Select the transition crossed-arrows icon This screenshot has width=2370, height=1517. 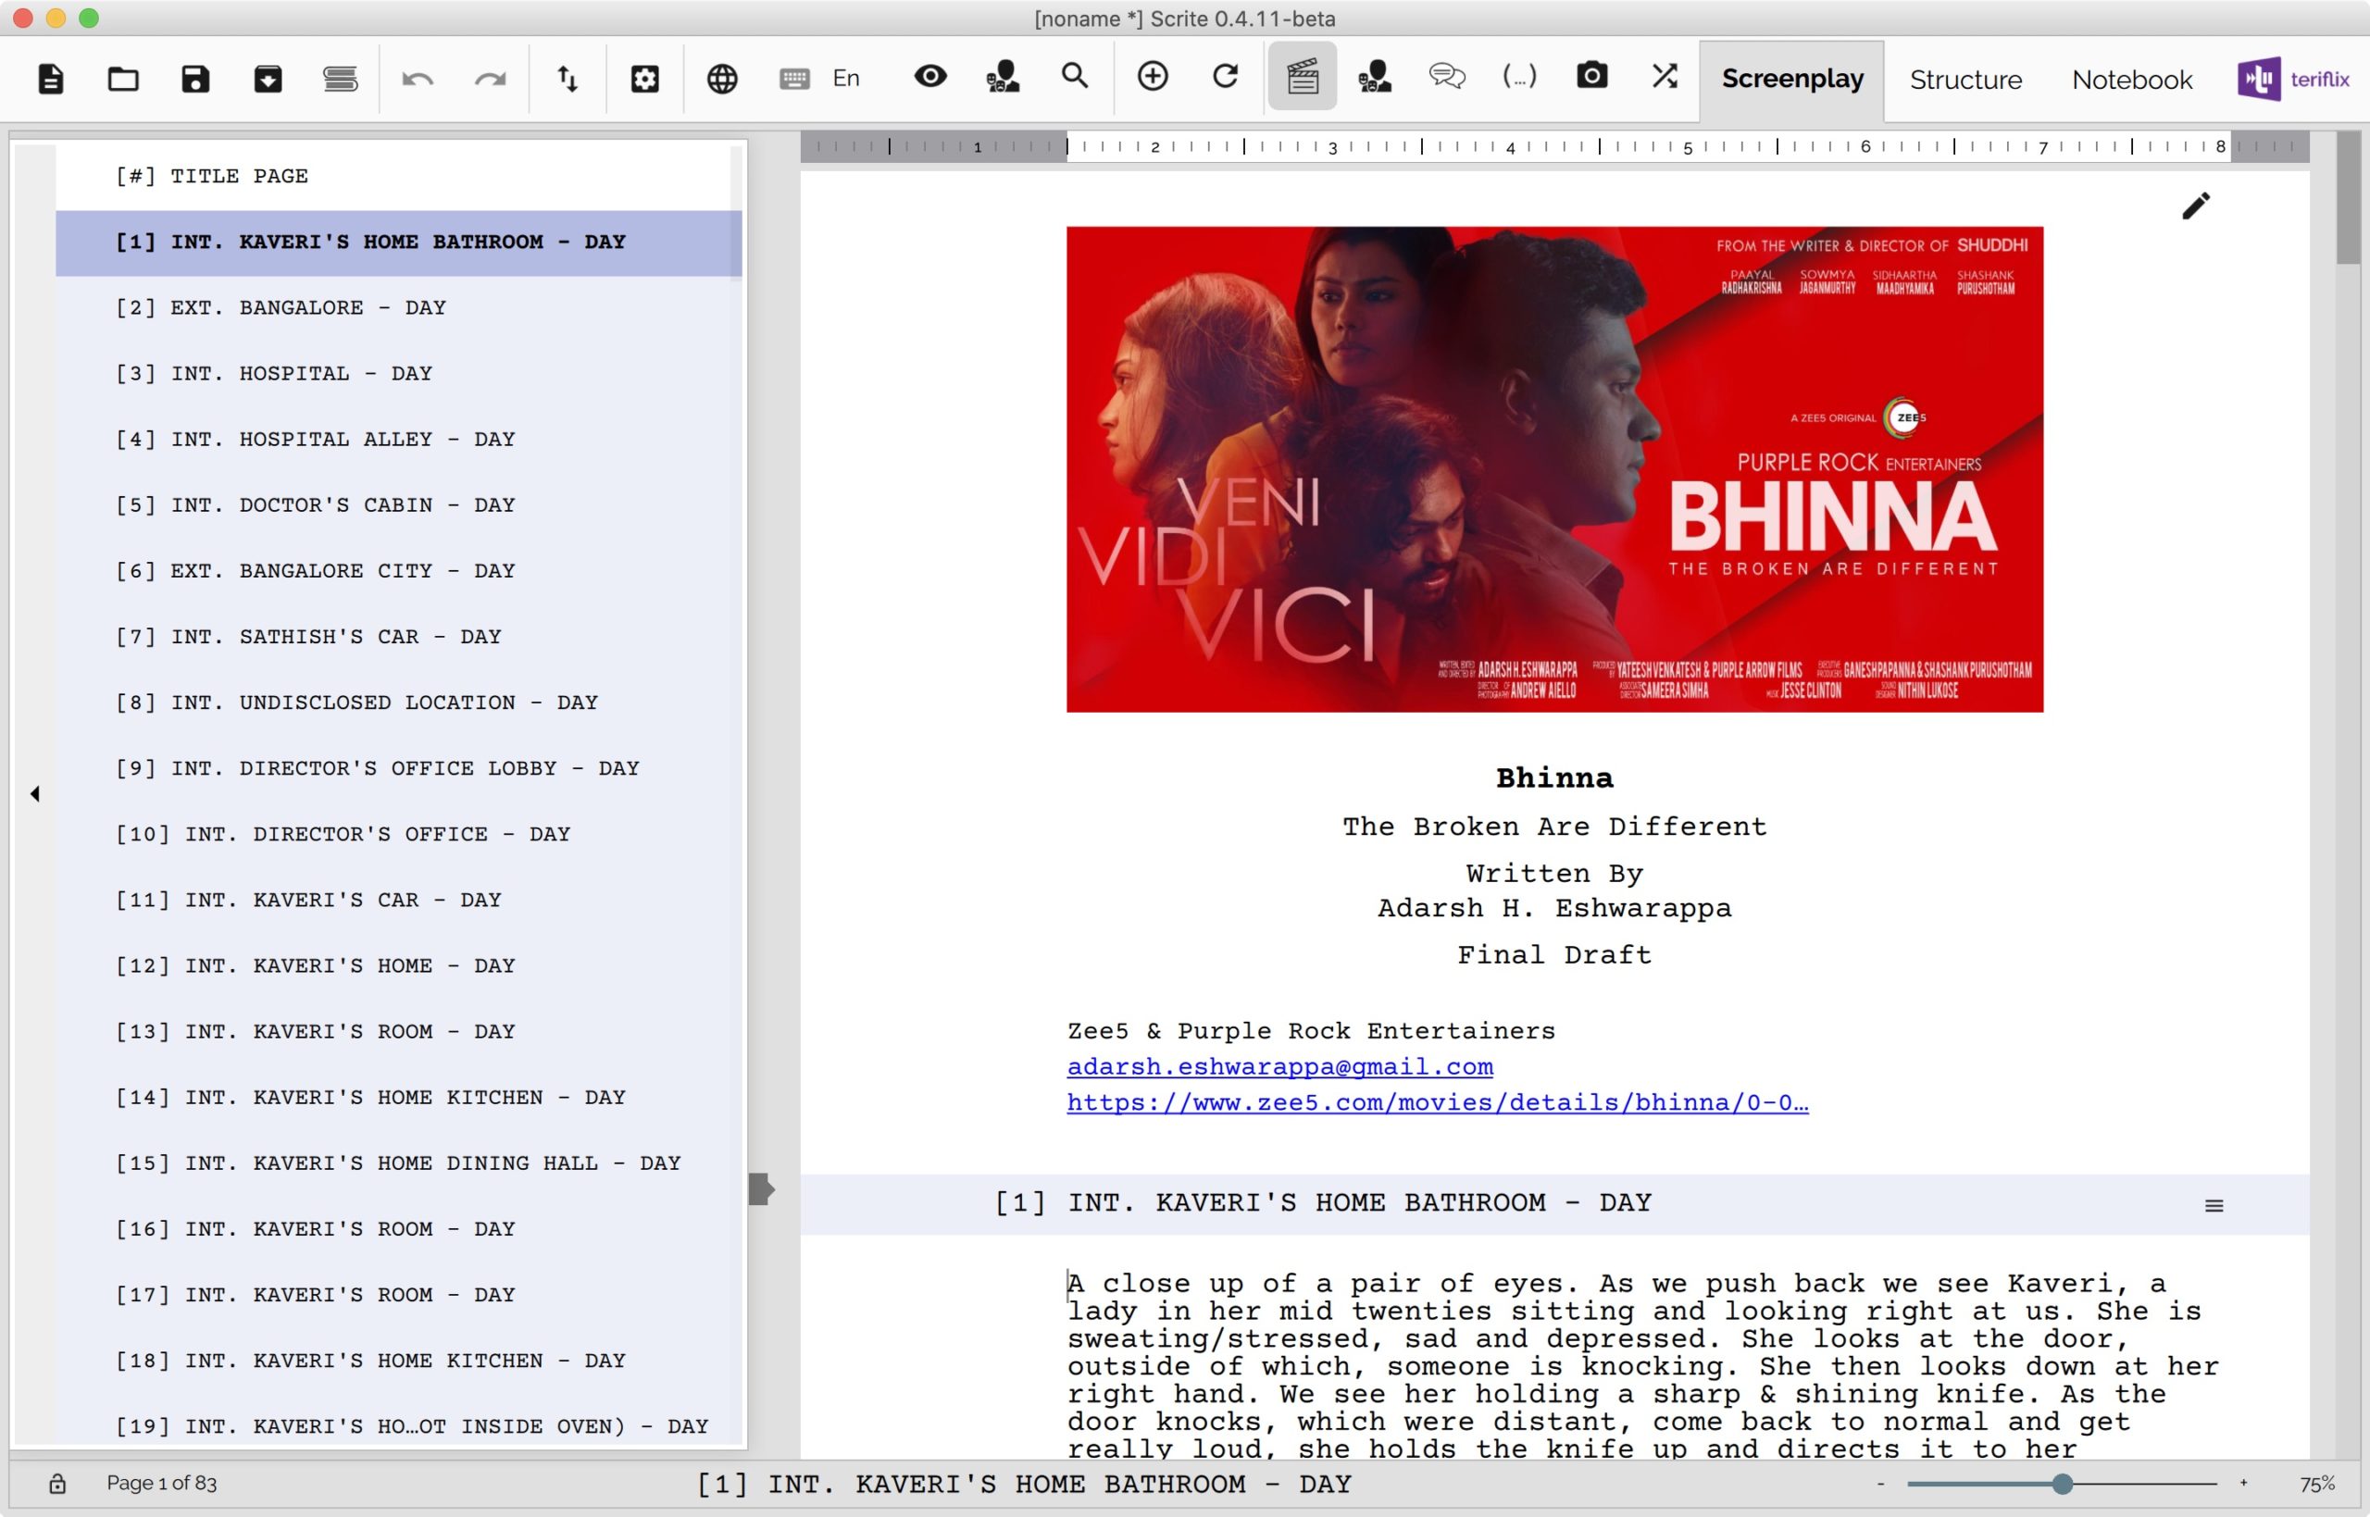(1665, 76)
